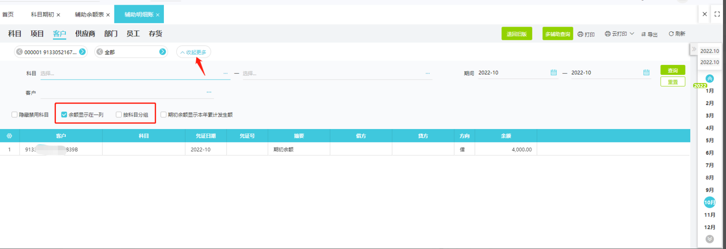Click the 退回旧版 button
This screenshot has height=249, width=726.
click(x=517, y=34)
